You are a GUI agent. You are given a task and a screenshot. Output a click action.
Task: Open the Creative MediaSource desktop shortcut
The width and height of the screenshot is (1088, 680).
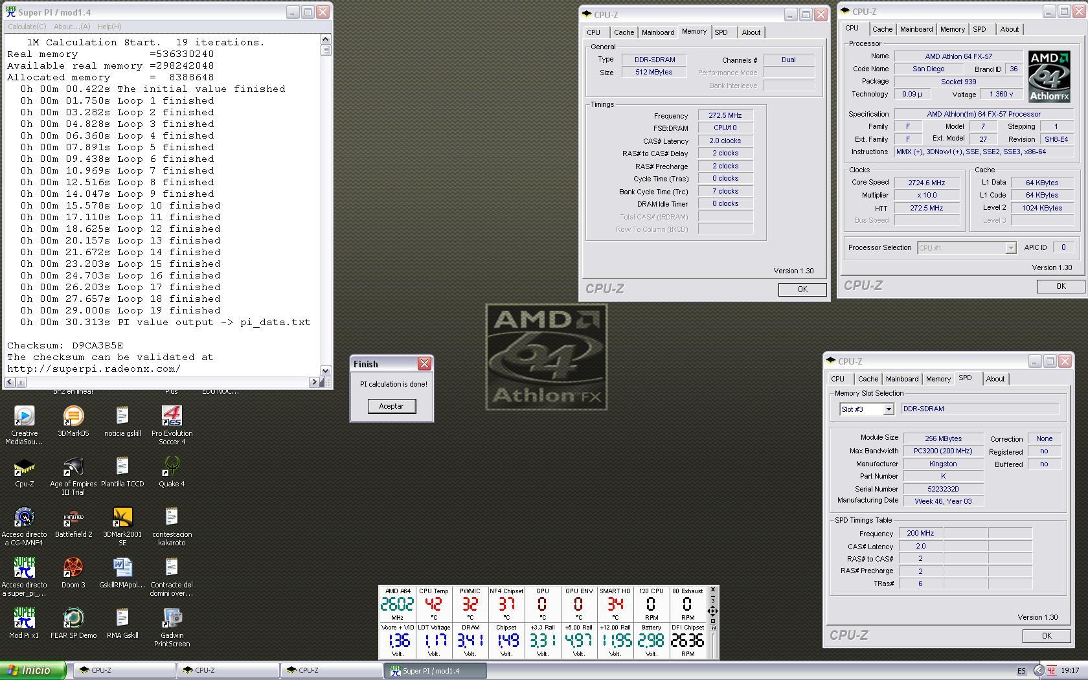(x=24, y=425)
